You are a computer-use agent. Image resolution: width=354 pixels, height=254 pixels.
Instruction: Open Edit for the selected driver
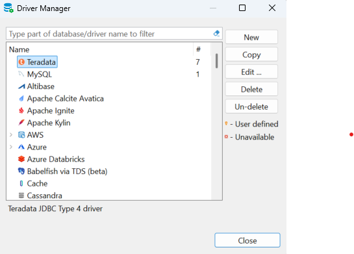(251, 72)
